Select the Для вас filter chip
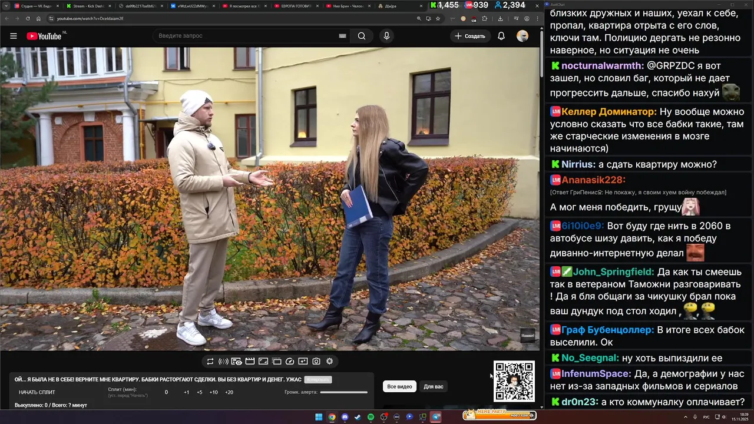The width and height of the screenshot is (754, 424). 433,386
